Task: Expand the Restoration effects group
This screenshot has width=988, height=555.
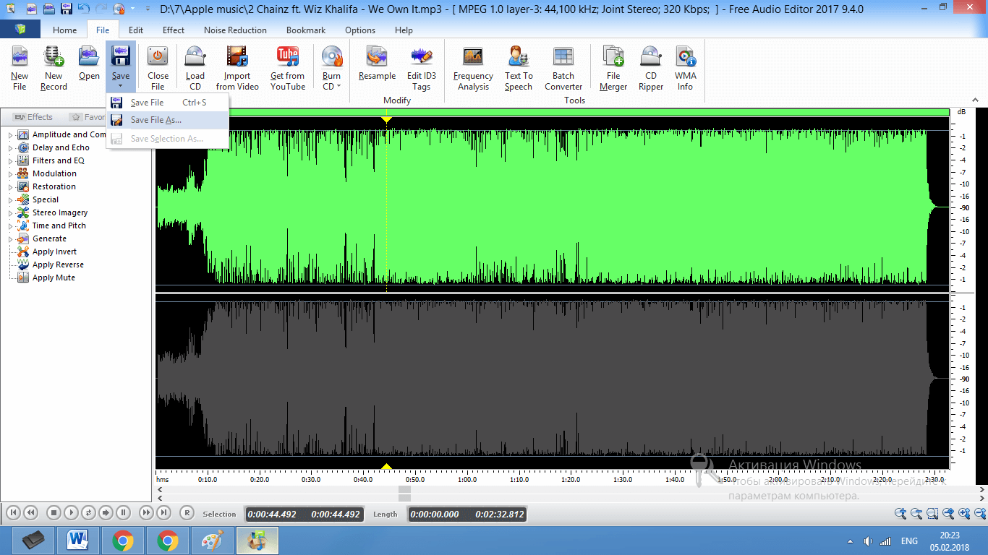Action: pyautogui.click(x=11, y=187)
